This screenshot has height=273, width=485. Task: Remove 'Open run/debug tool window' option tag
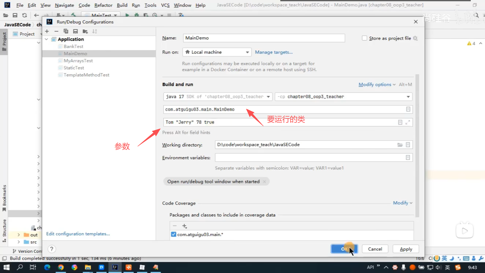tap(264, 182)
